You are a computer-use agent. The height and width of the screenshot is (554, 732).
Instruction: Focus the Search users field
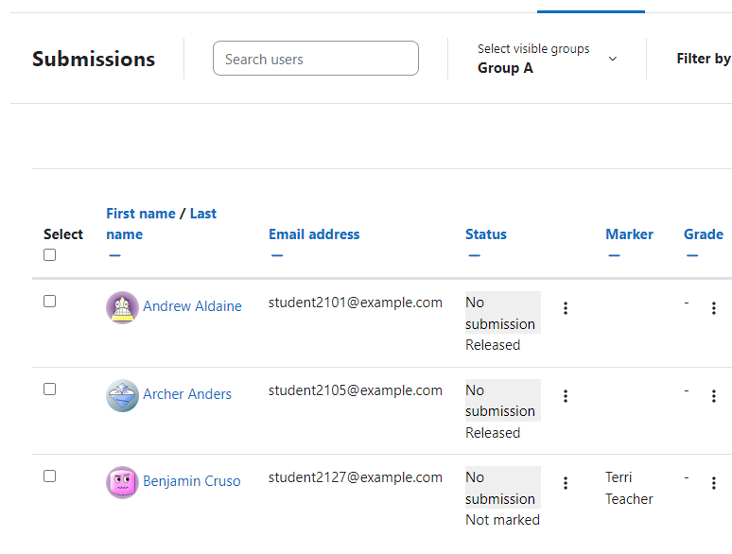point(316,59)
